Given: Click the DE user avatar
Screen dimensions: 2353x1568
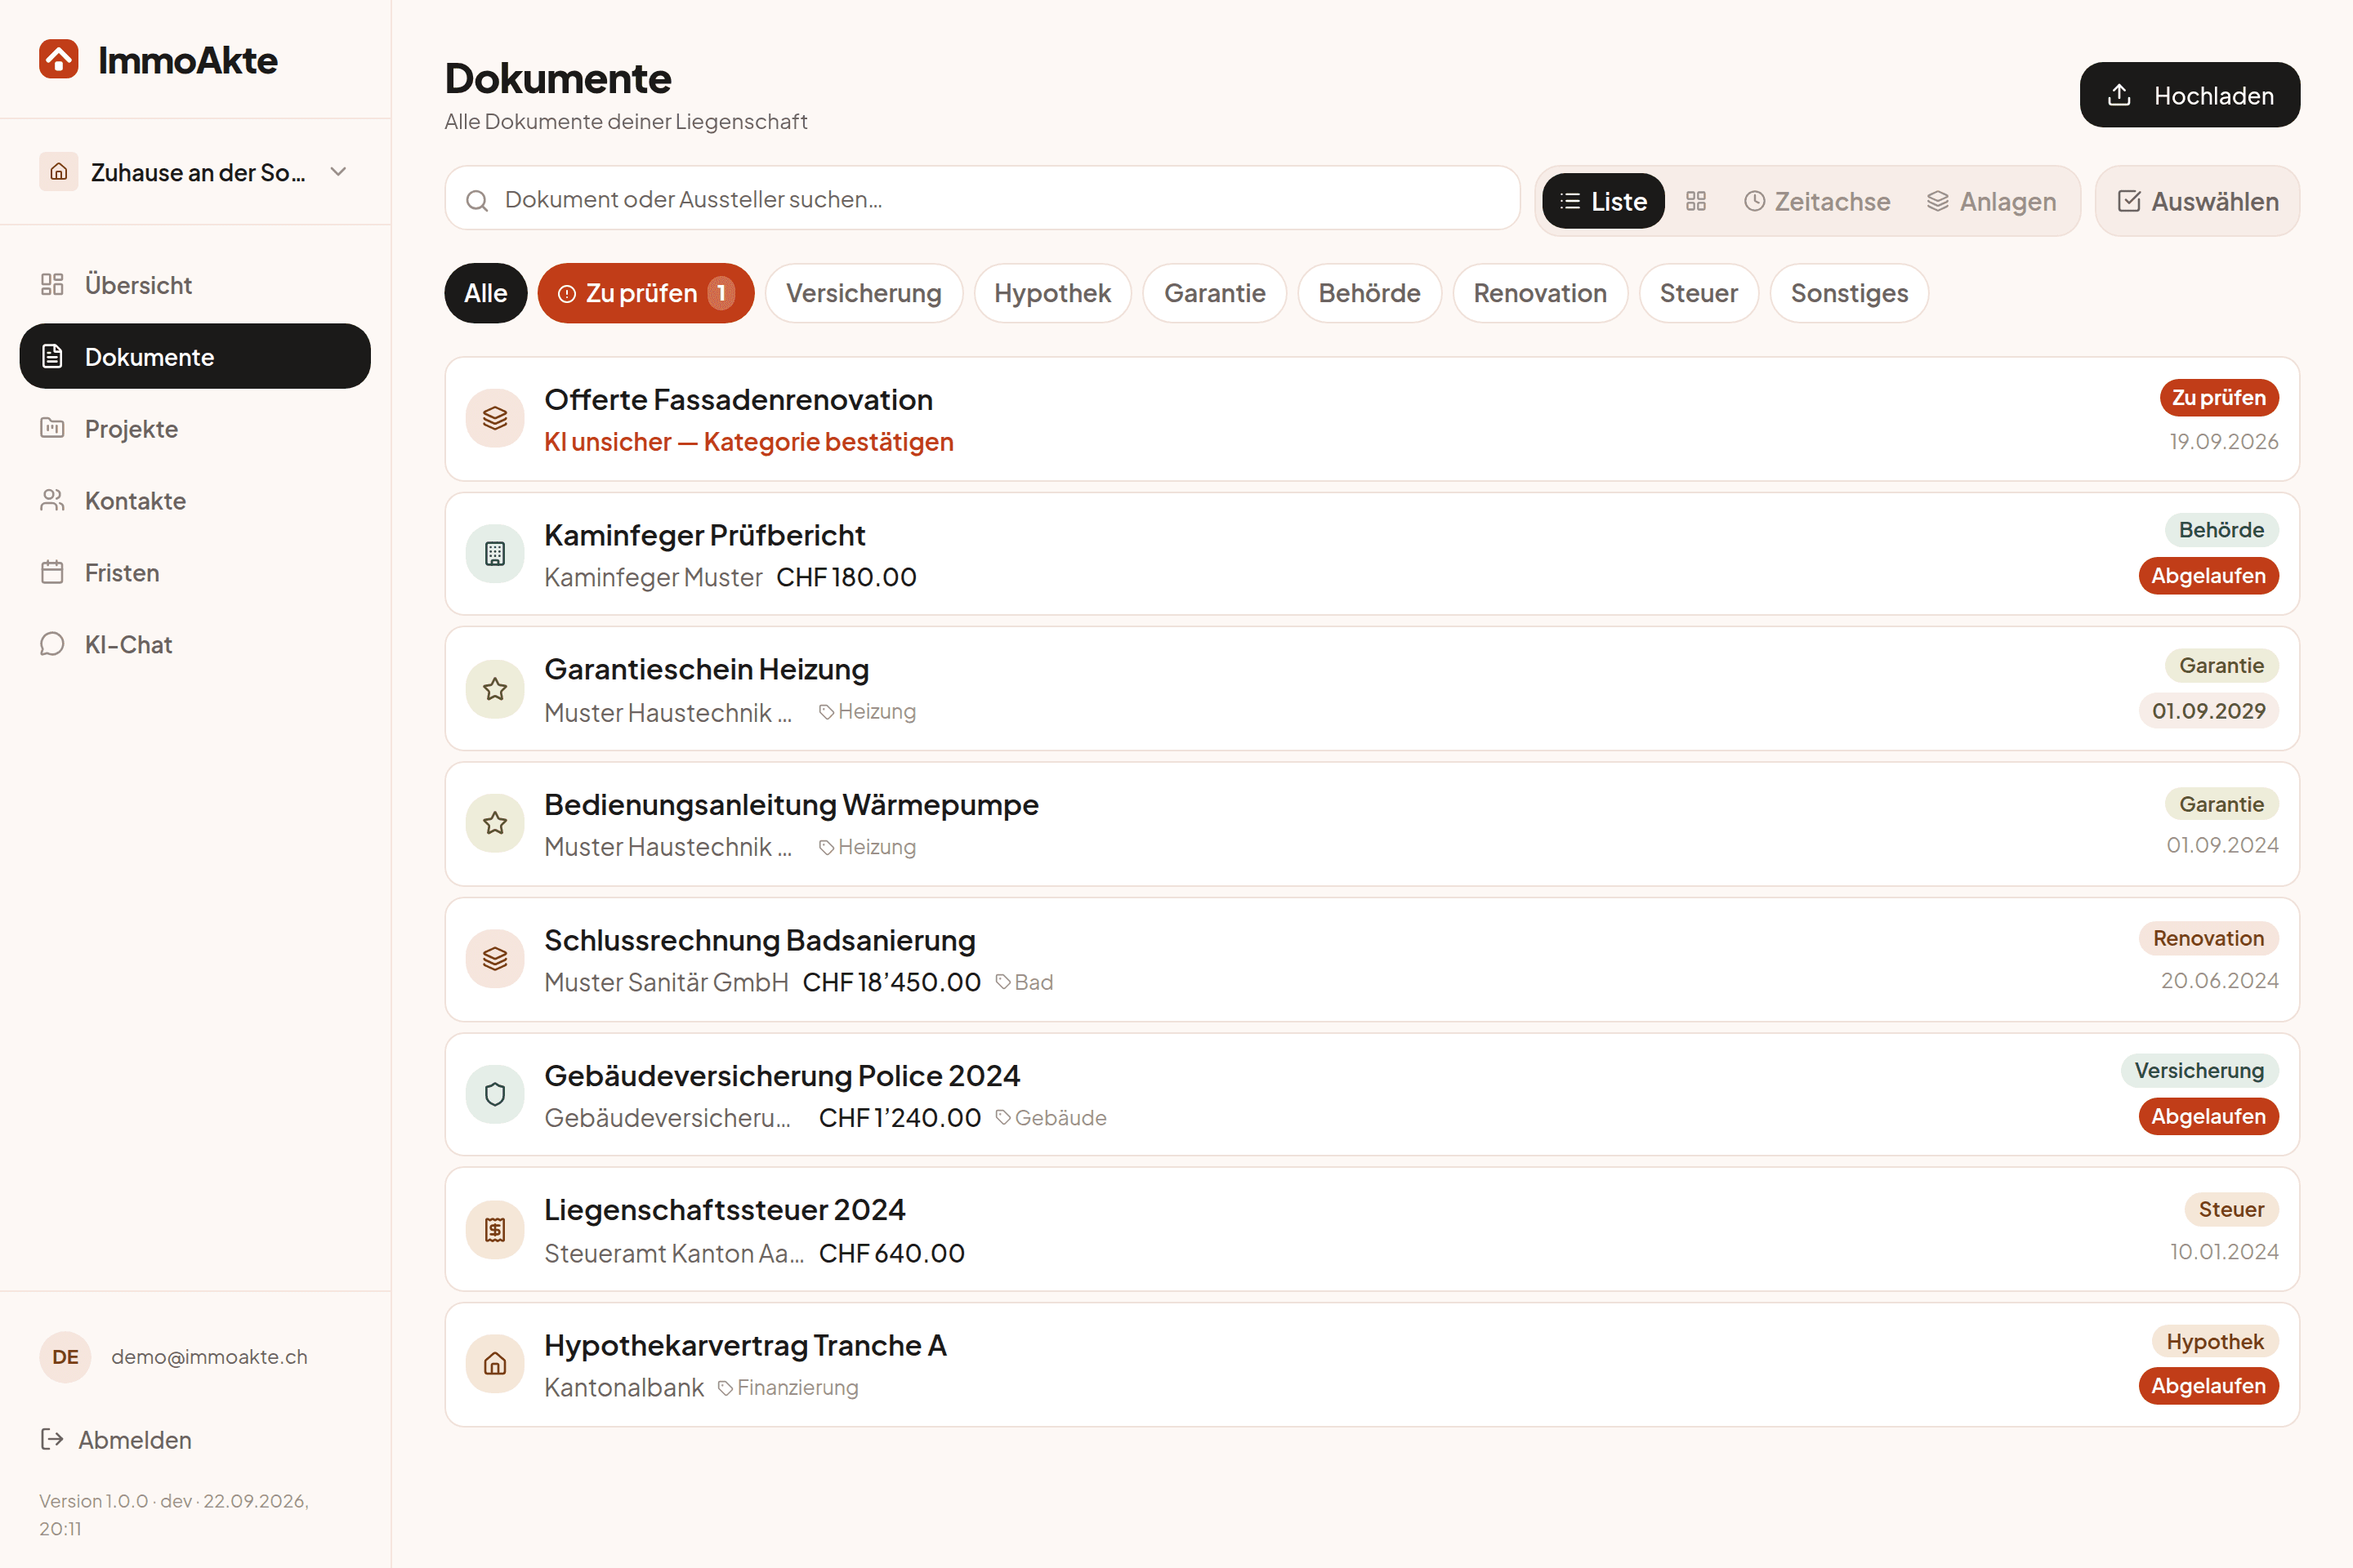Looking at the screenshot, I should 65,1357.
